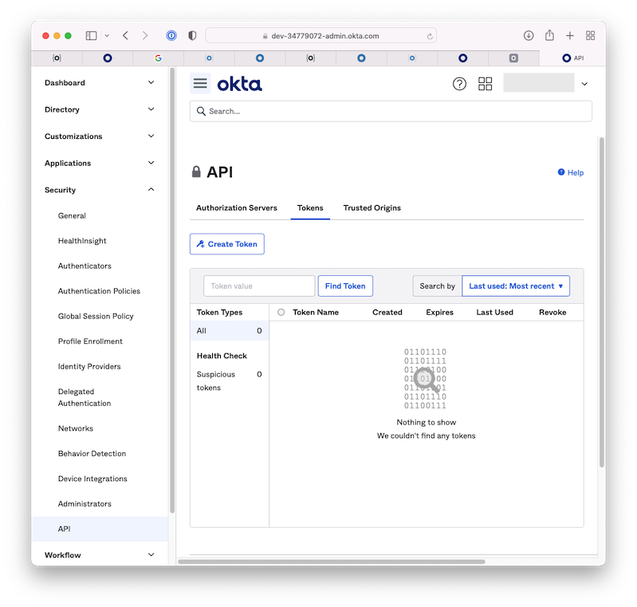The height and width of the screenshot is (607, 637).
Task: Open Delegated Authentication page
Action: tap(84, 397)
